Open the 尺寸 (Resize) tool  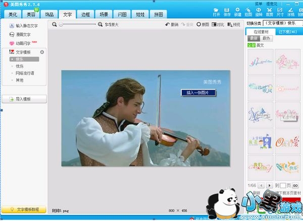[x=280, y=12]
